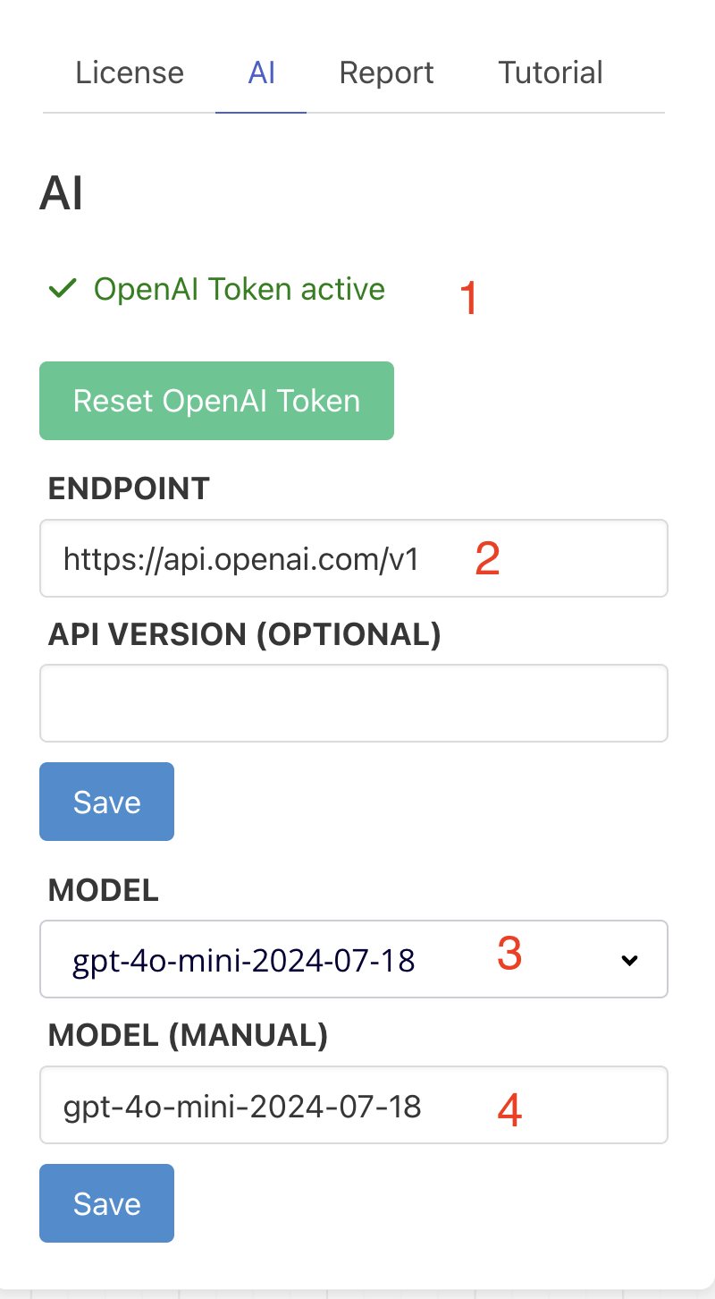715x1299 pixels.
Task: Click the MODEL (MANUAL) label
Action: tap(188, 1035)
